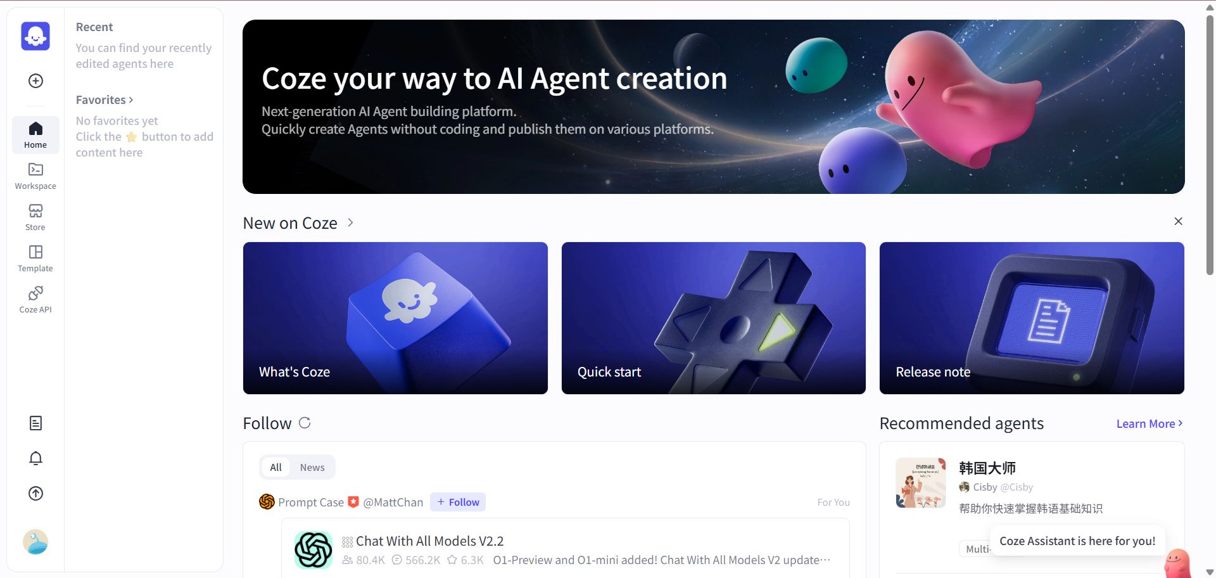This screenshot has width=1216, height=578.
Task: Click the Coze logo icon
Action: [x=35, y=36]
